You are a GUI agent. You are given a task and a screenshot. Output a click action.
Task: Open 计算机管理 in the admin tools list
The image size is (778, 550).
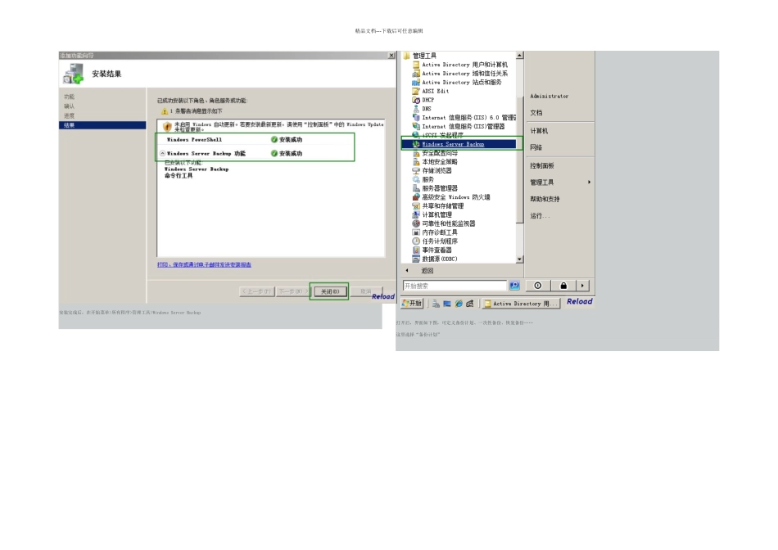[x=432, y=214]
